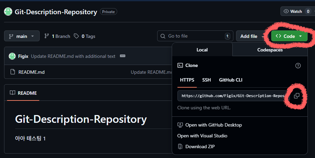Select the Local tab
The width and height of the screenshot is (315, 158).
click(x=202, y=50)
